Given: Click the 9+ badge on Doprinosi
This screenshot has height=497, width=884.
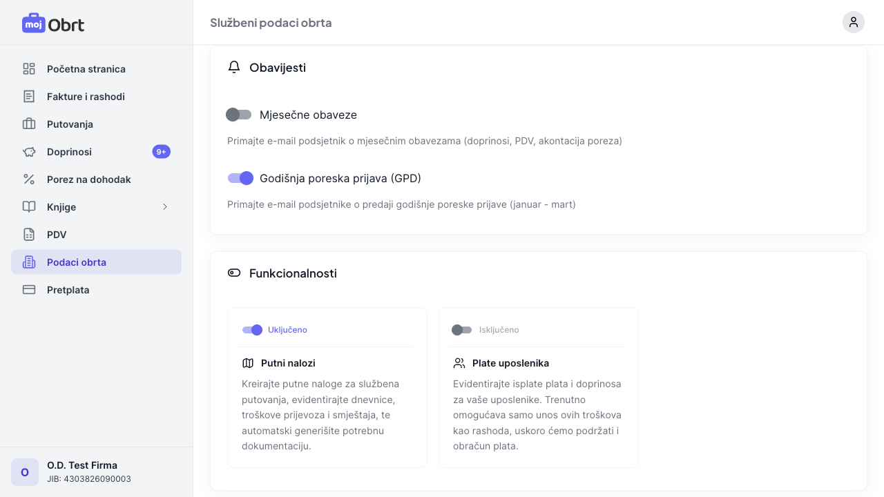Looking at the screenshot, I should [x=161, y=152].
